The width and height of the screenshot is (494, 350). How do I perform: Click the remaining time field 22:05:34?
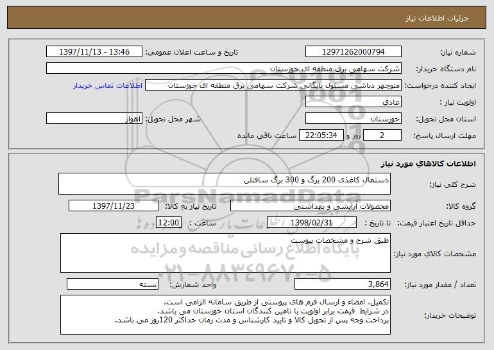(x=321, y=136)
